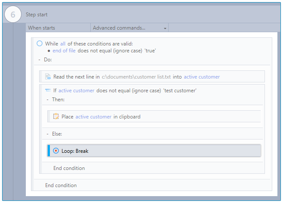Click 'active customer' in the If condition
Screen dimensions: 283x203
click(x=77, y=91)
